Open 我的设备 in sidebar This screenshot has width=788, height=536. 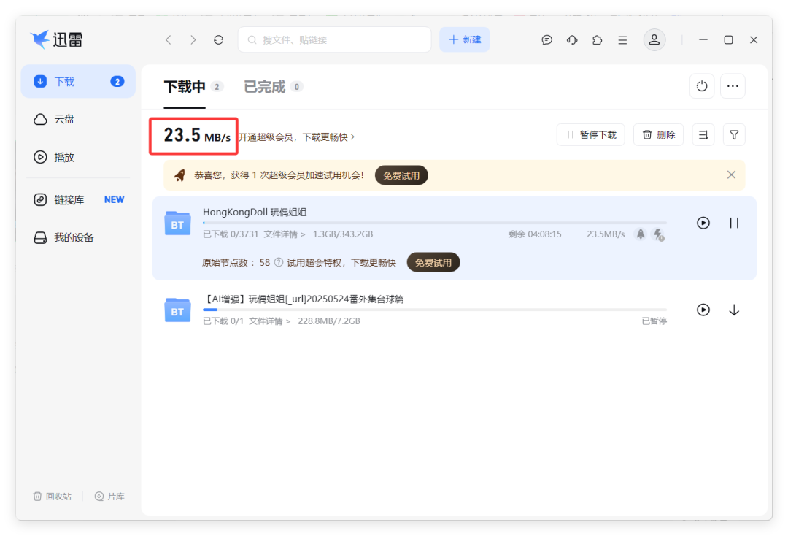[x=78, y=237]
